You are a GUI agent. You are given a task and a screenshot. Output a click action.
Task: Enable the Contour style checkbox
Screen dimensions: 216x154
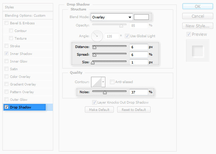tap(11, 31)
